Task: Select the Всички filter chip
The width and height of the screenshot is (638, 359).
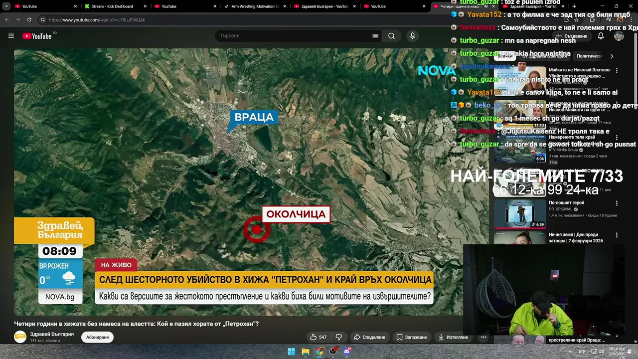Action: pos(504,56)
